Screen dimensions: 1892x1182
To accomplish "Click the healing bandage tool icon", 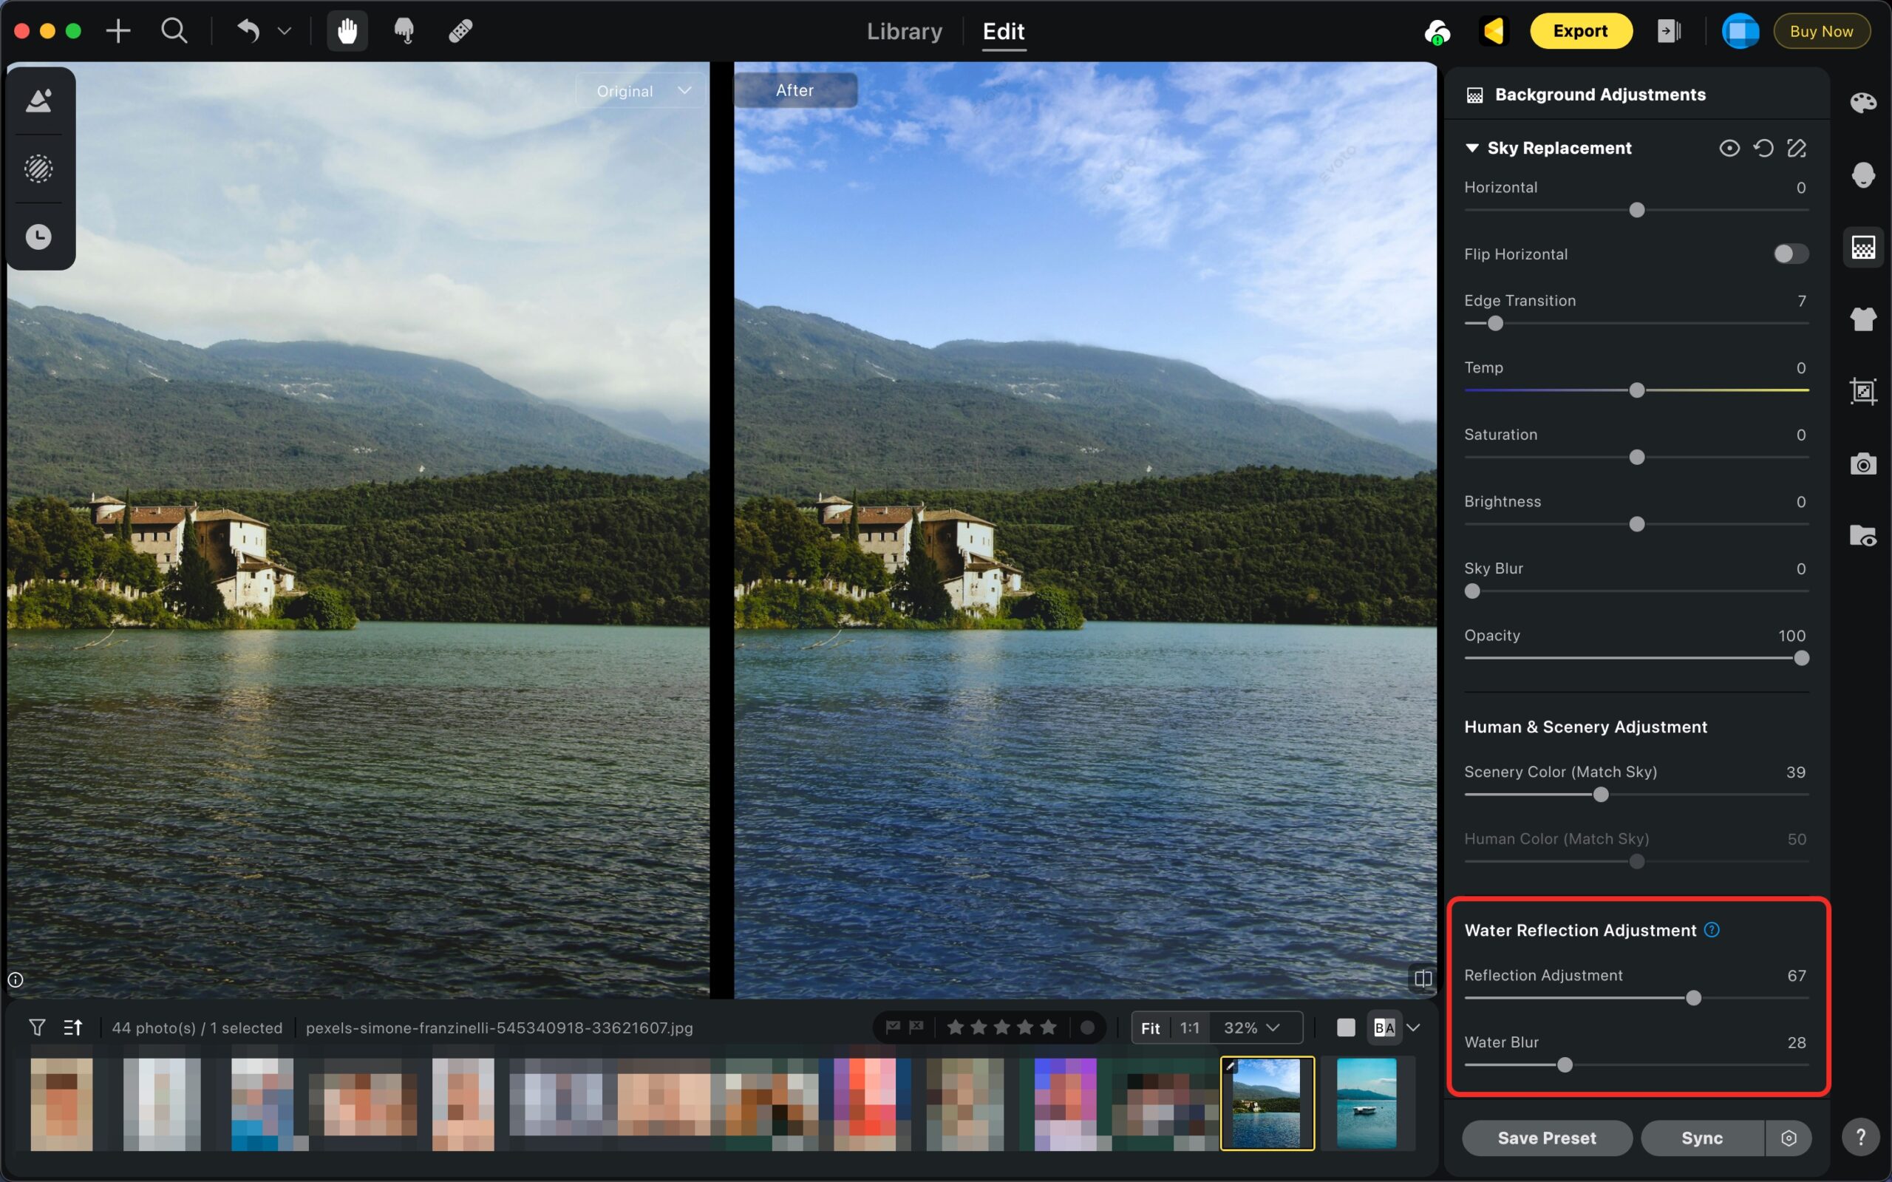I will [x=460, y=31].
